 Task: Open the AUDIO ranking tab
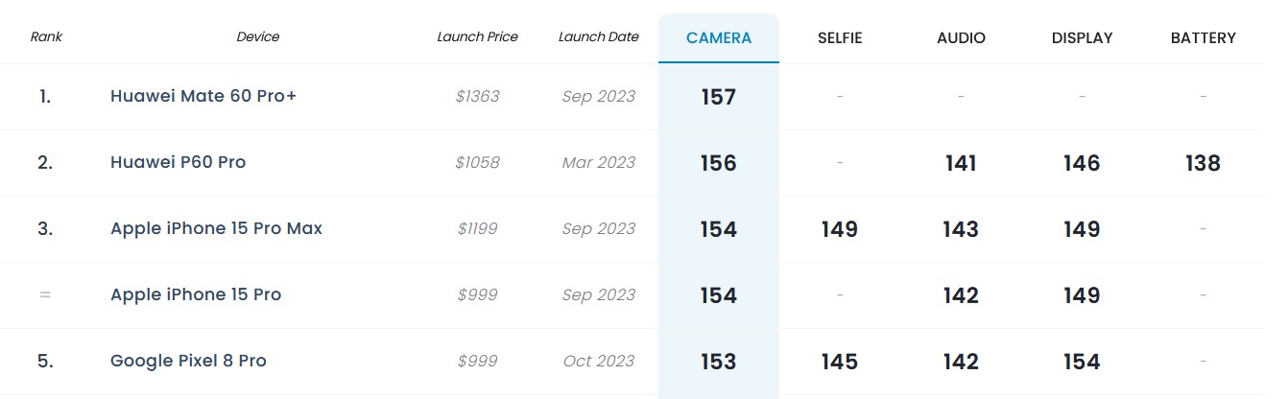(x=961, y=38)
